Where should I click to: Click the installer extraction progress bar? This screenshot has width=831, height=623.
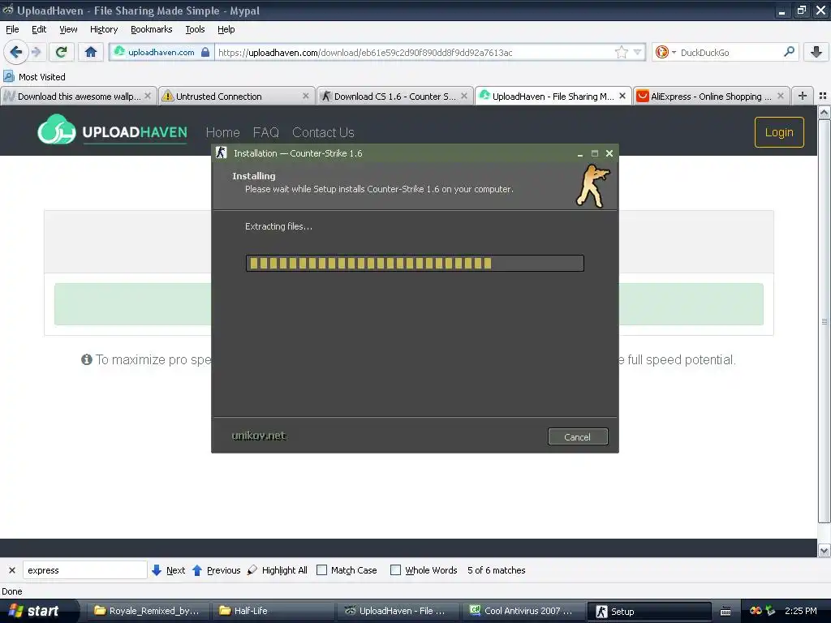415,264
